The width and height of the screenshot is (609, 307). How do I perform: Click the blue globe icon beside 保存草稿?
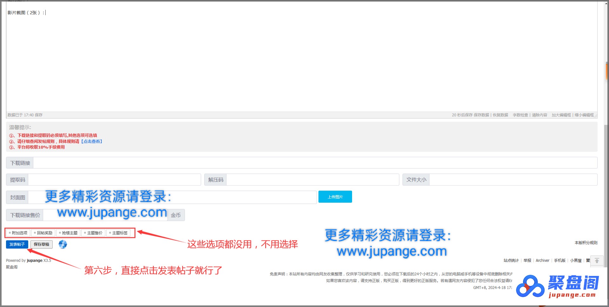pyautogui.click(x=63, y=244)
